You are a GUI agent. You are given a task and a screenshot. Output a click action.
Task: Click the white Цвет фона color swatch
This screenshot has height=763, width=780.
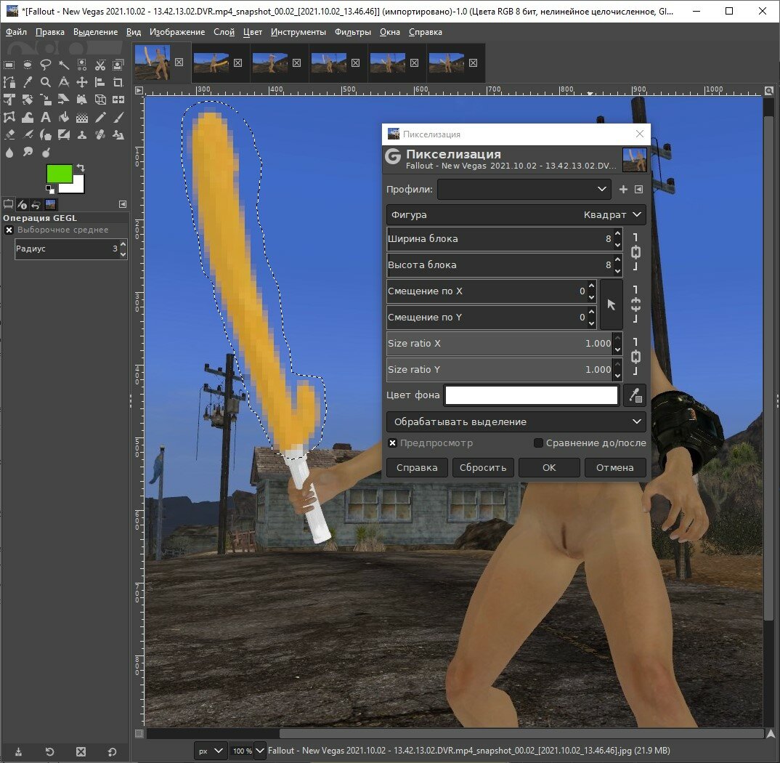click(531, 396)
